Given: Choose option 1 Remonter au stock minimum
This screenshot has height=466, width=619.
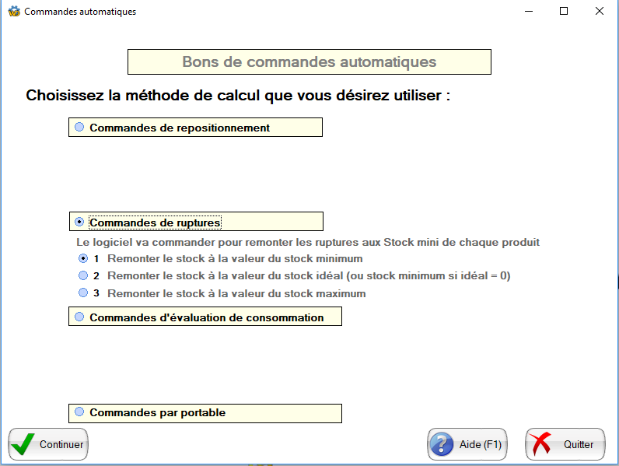Looking at the screenshot, I should tap(83, 258).
